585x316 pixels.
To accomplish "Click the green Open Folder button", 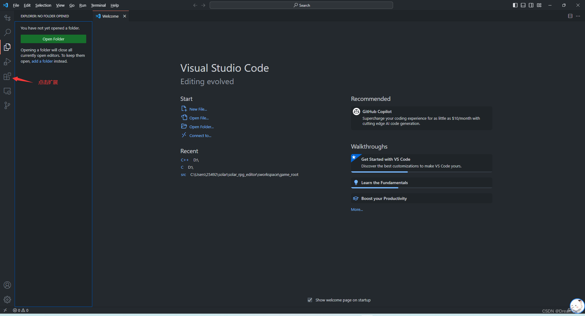I will pyautogui.click(x=53, y=39).
